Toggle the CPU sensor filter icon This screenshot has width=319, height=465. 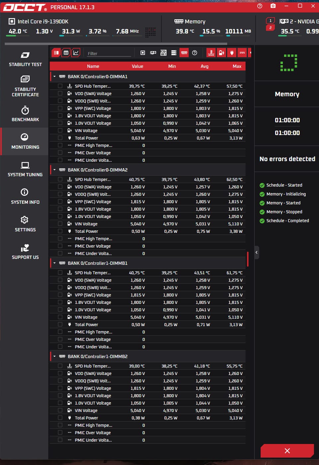click(x=143, y=53)
